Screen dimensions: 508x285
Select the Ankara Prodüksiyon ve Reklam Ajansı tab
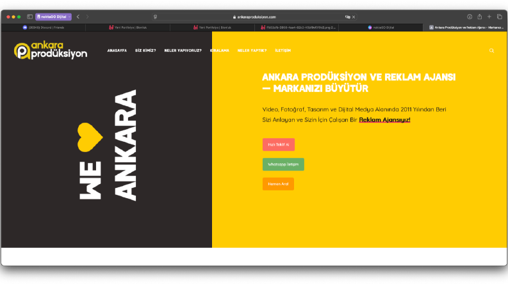tap(465, 27)
